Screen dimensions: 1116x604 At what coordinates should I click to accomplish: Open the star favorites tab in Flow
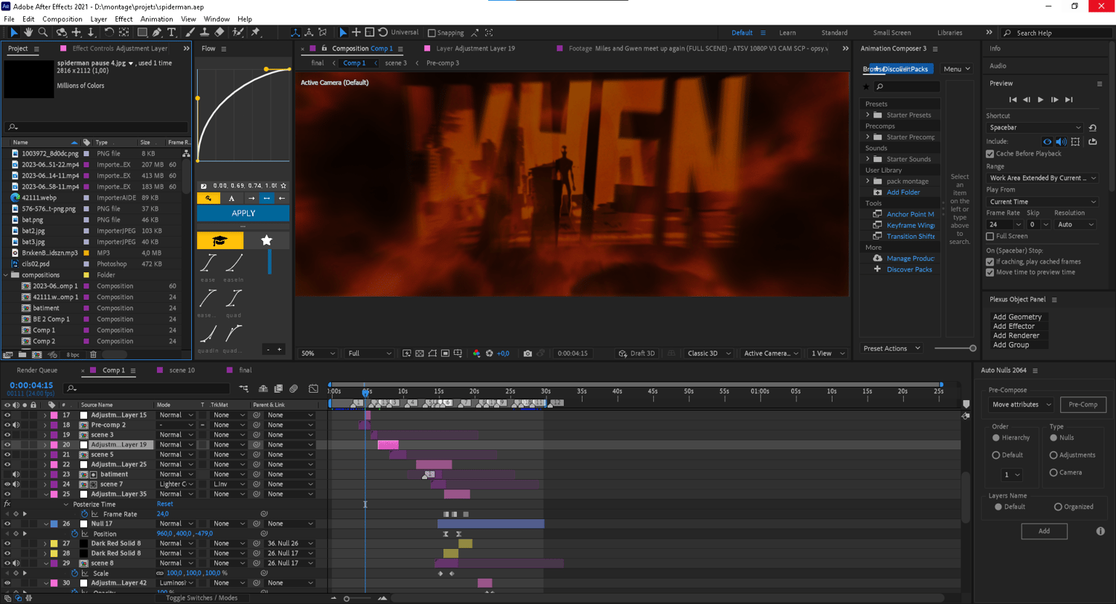coord(266,240)
